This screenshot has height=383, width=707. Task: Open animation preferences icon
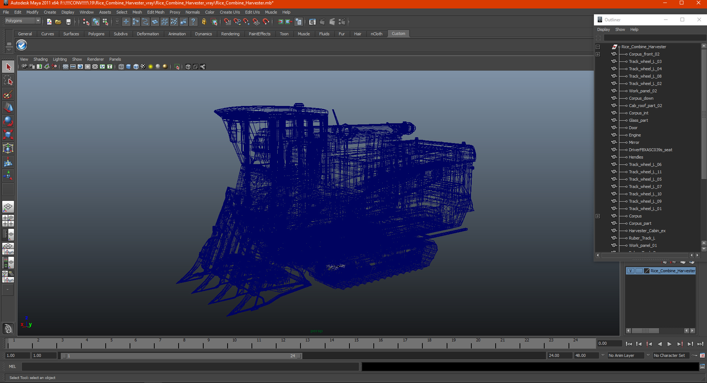point(702,355)
